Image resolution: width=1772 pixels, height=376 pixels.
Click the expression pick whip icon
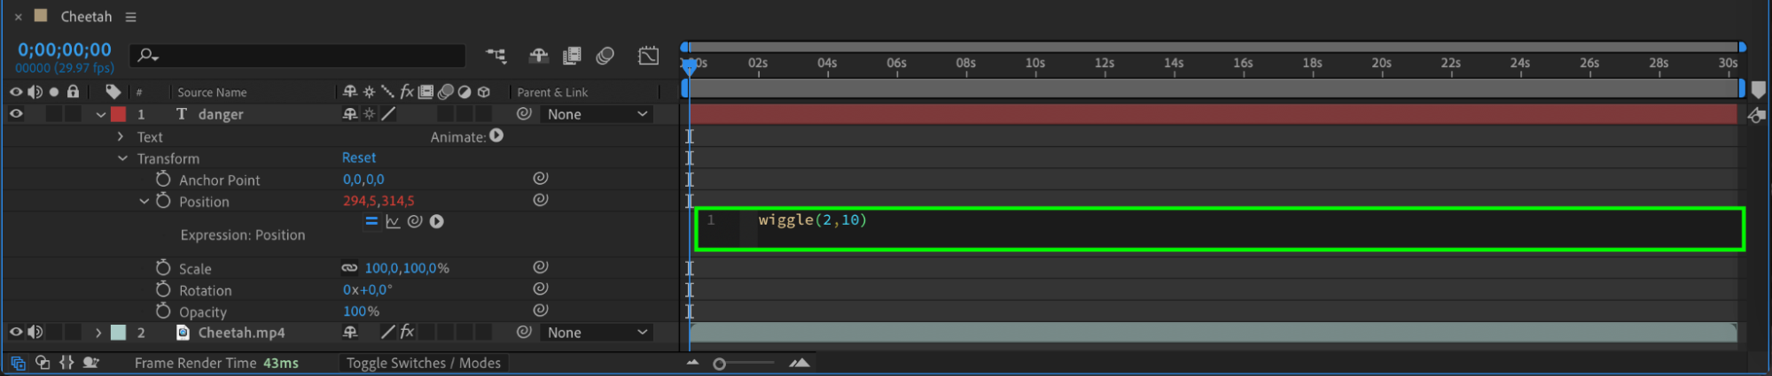click(x=414, y=221)
